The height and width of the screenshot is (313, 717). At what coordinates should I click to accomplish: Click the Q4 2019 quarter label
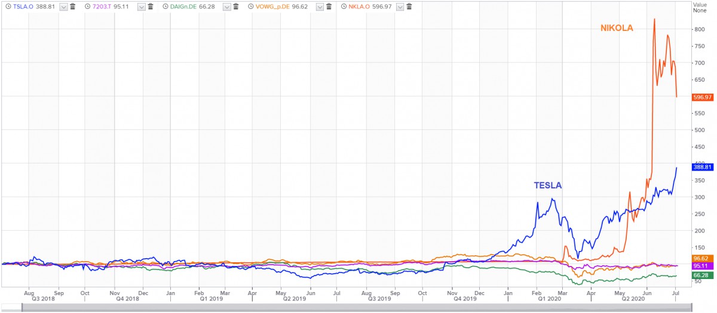(465, 298)
